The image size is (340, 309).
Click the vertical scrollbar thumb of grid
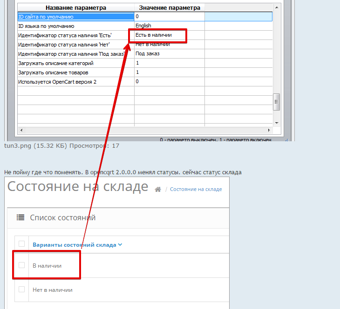(x=276, y=102)
